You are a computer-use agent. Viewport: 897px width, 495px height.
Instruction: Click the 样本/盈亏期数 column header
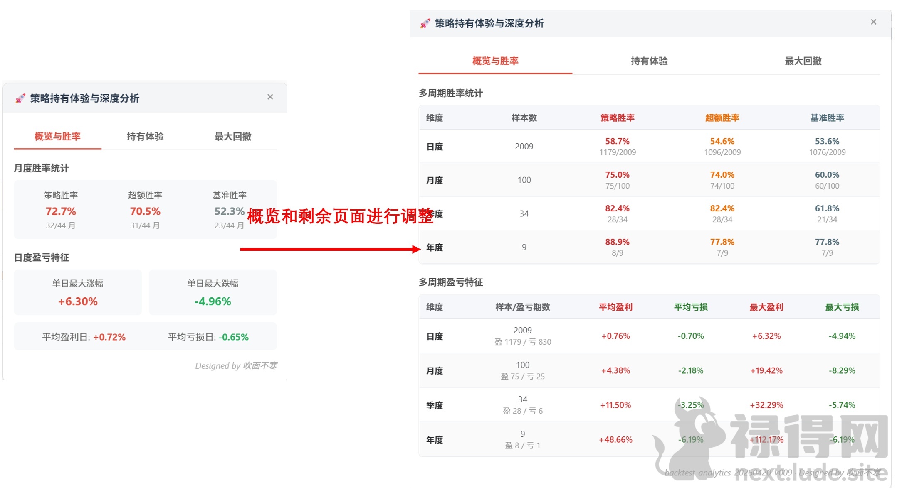tap(523, 307)
